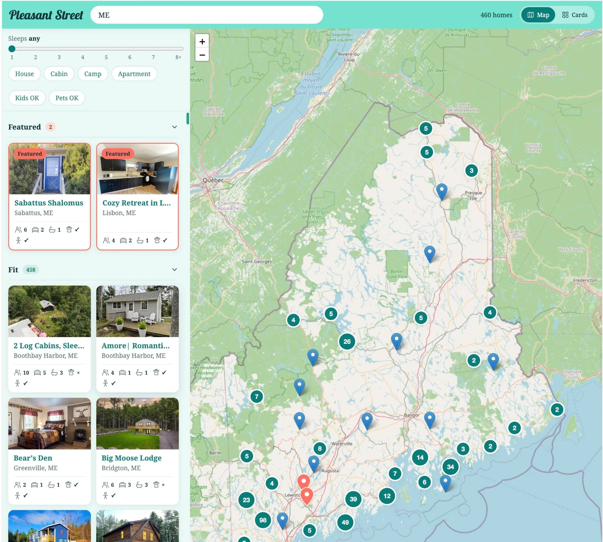Click map cluster marker 8 near Waterville
The height and width of the screenshot is (542, 603).
coord(320,449)
